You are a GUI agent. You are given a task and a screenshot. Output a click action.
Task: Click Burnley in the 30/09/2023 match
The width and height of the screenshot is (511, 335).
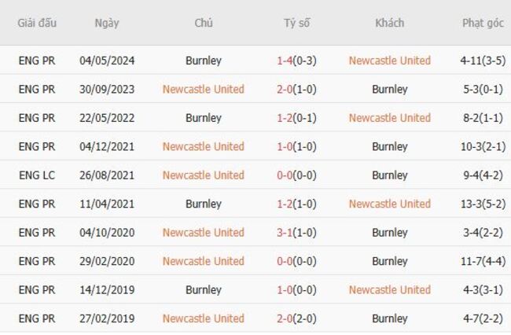click(x=389, y=90)
